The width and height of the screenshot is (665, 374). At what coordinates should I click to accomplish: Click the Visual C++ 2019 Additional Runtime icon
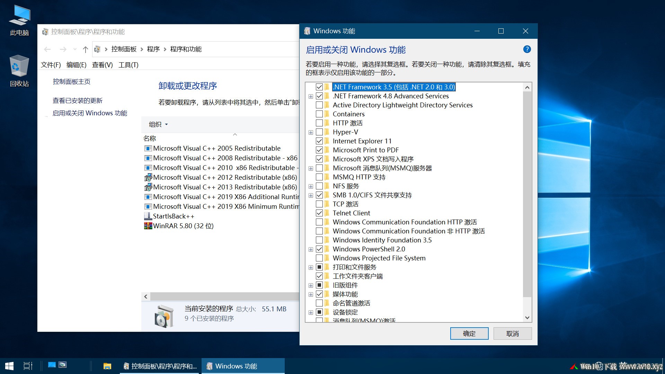click(x=148, y=197)
